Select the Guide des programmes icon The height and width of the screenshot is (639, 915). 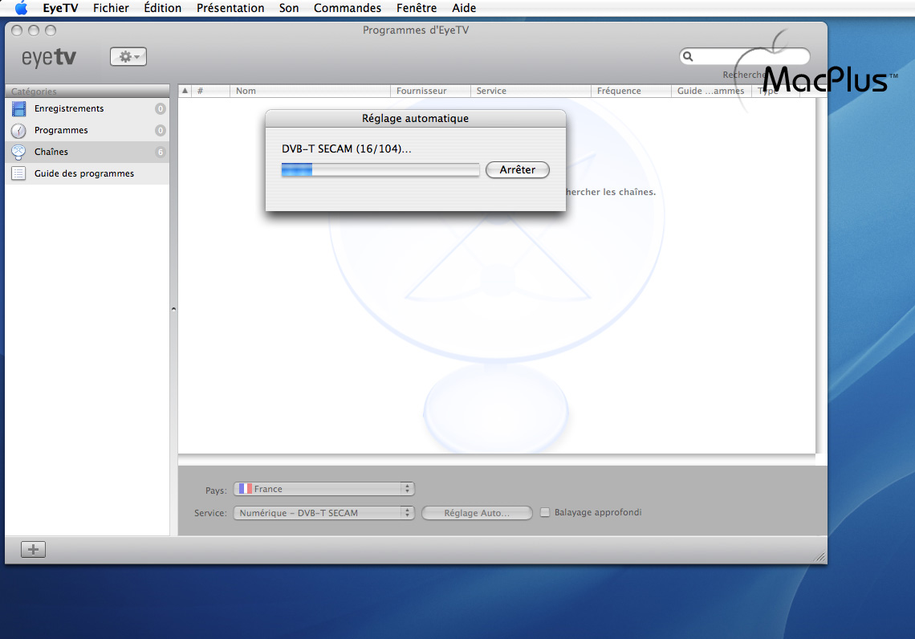[18, 173]
